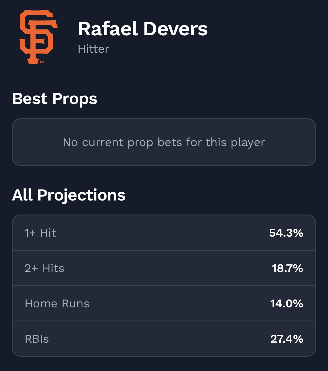This screenshot has height=371, width=328.
Task: Click the 18.7% projection value
Action: [x=287, y=268]
